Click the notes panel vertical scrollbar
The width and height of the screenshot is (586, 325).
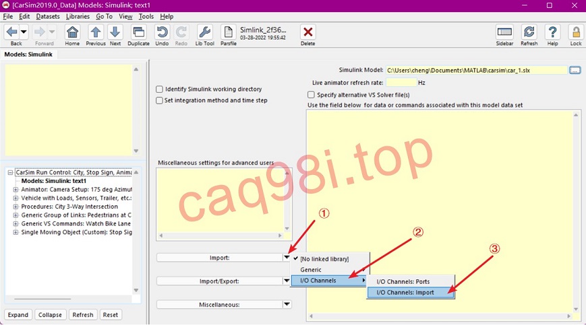(136, 110)
